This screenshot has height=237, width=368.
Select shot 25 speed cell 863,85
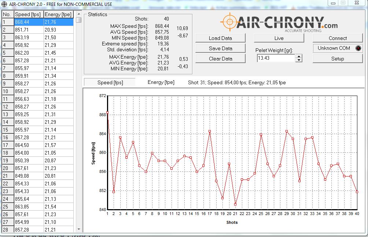[x=29, y=207]
